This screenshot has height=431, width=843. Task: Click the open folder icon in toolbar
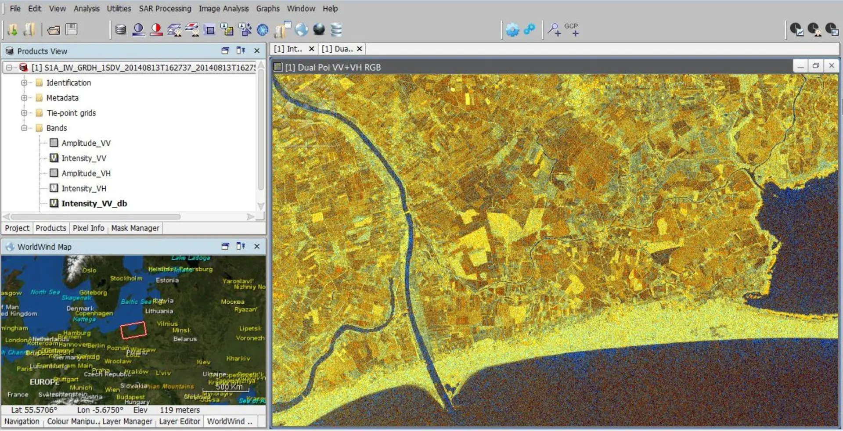[x=54, y=30]
